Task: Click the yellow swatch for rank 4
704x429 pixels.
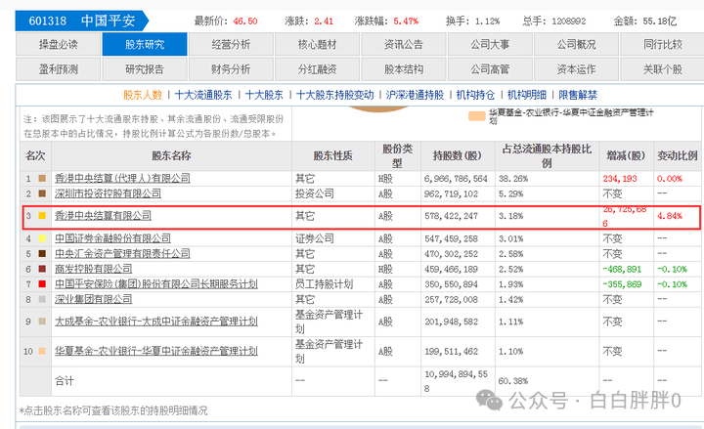Action: [42, 238]
